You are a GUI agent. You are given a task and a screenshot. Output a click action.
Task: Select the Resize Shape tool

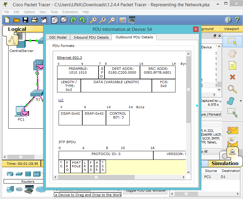(232, 113)
